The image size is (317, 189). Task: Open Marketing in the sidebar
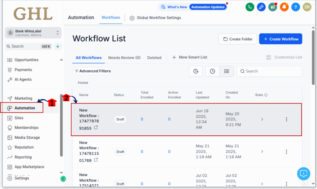pos(23,98)
